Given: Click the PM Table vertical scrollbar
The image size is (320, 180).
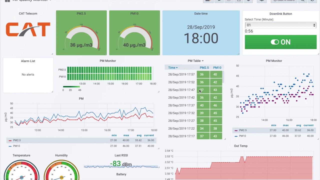Looking at the screenshot, I should pos(223,77).
